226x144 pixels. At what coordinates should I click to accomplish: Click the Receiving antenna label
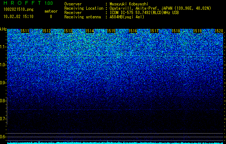[x=83, y=17]
